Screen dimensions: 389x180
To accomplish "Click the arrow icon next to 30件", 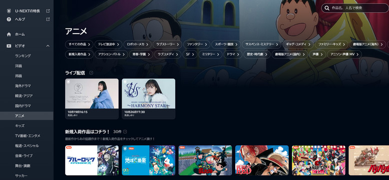I will coord(125,131).
